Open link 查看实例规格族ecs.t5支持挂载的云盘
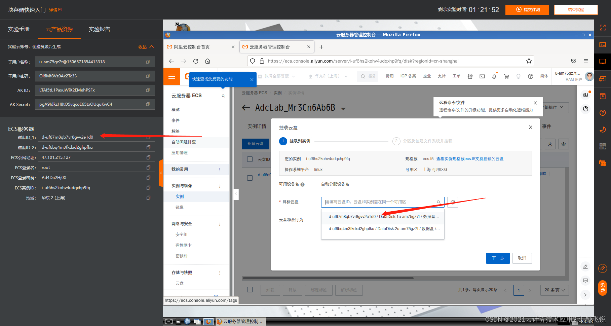This screenshot has height=326, width=611. (470, 159)
